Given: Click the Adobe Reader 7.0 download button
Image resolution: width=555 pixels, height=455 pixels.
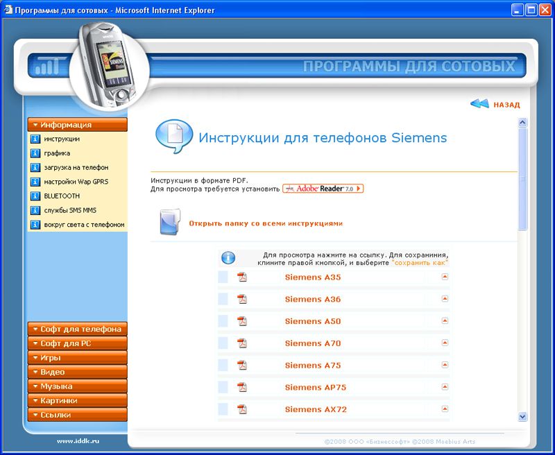Looking at the screenshot, I should 323,188.
